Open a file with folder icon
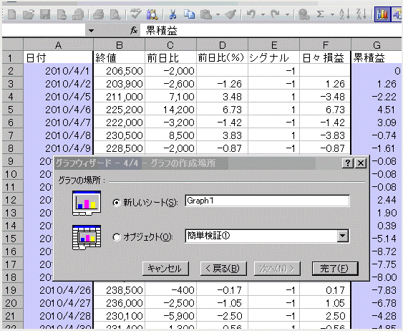This screenshot has height=331, width=403. 29,14
